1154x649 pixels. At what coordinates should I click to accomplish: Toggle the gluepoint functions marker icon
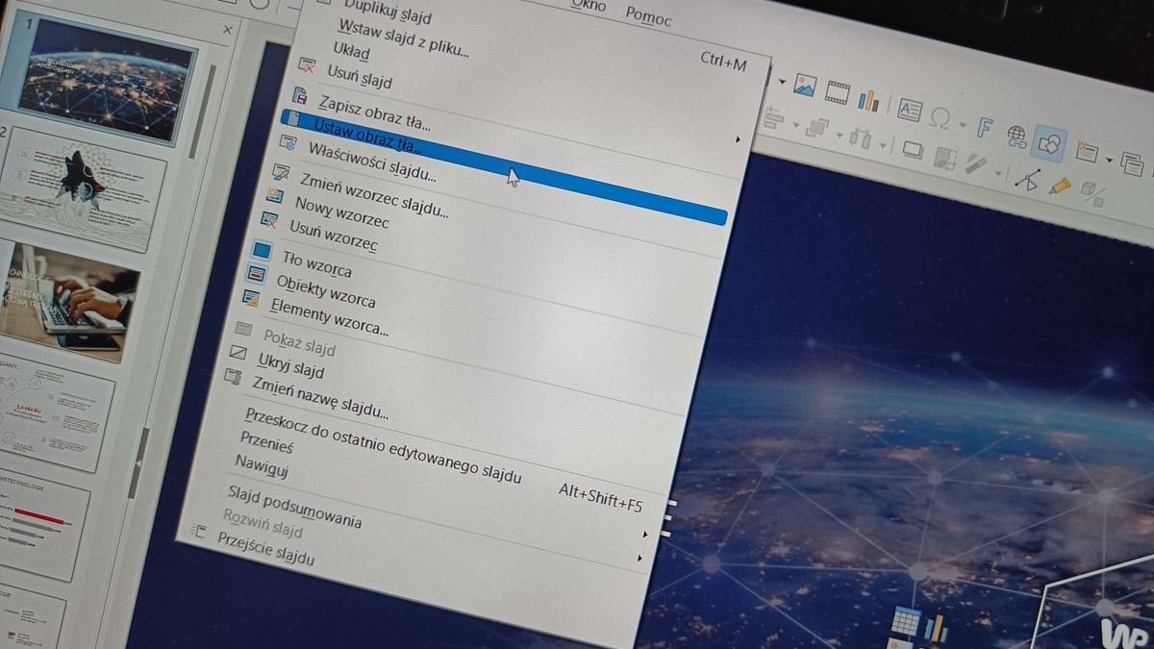1060,185
